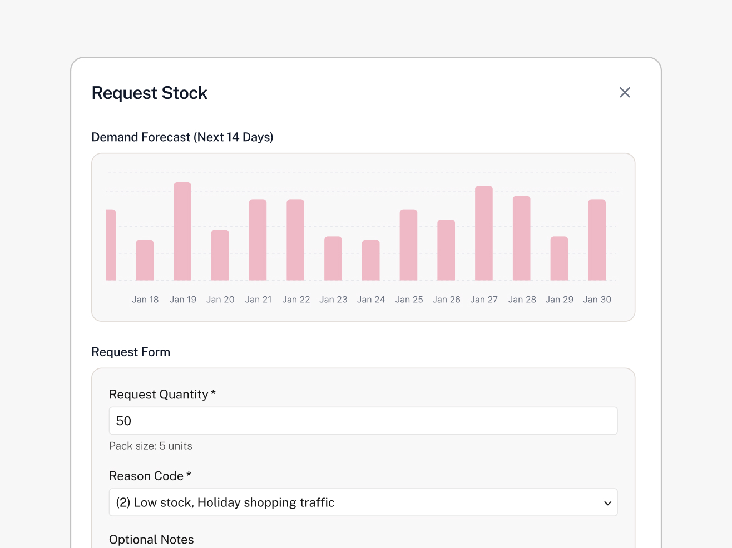Viewport: 732px width, 548px height.
Task: Click the Jan 20 forecast bar
Action: tap(220, 255)
